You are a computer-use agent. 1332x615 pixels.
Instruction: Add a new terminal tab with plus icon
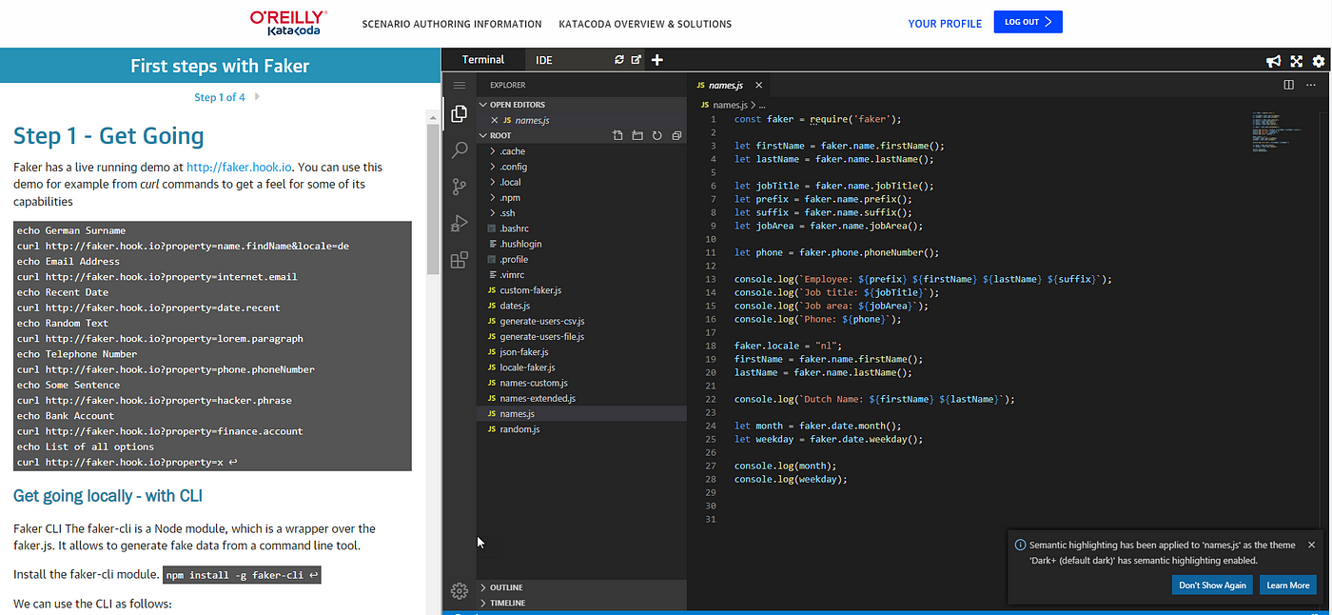(x=656, y=60)
